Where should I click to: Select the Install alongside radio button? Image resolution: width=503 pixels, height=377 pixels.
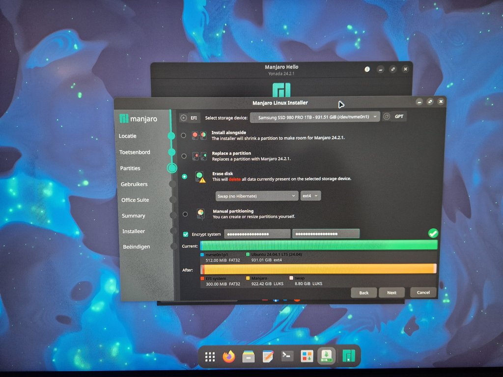click(184, 135)
